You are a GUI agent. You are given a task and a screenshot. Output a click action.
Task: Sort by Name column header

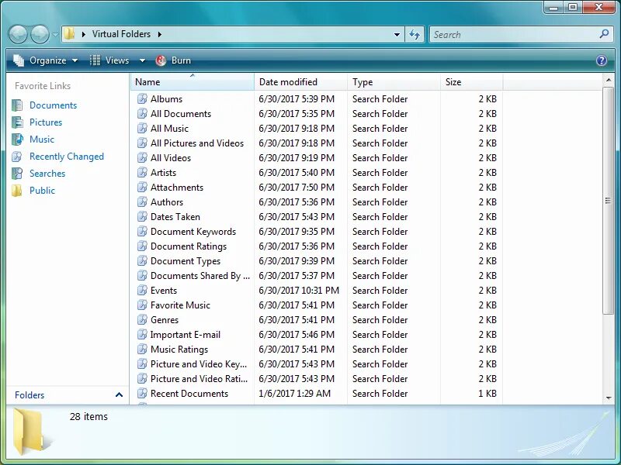click(x=192, y=82)
